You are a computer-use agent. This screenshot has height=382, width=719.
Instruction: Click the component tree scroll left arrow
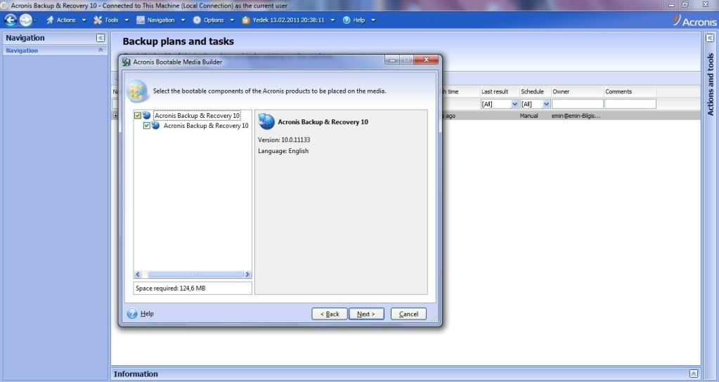coord(138,275)
